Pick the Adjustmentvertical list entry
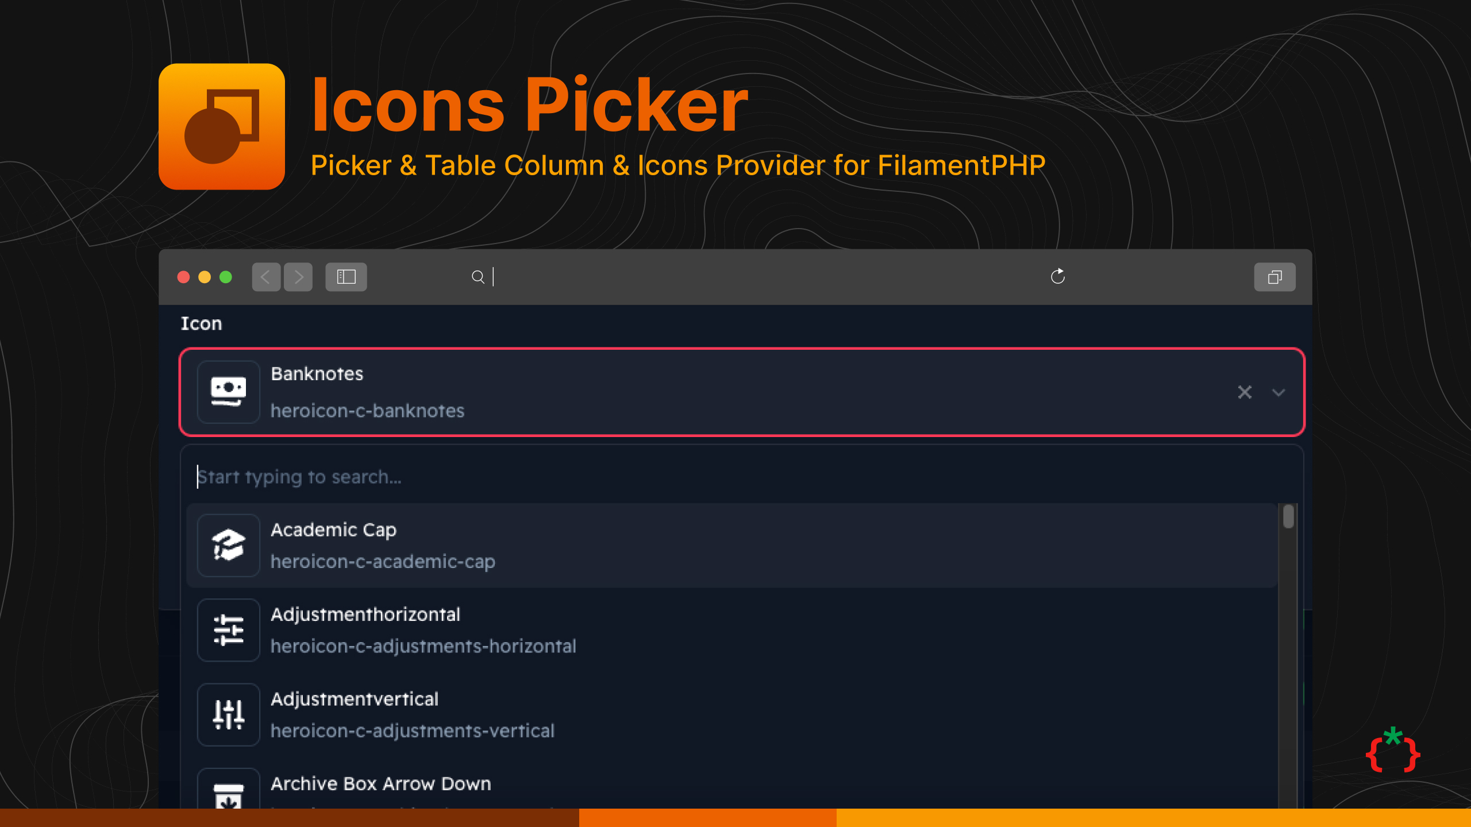The image size is (1471, 827). coord(690,714)
